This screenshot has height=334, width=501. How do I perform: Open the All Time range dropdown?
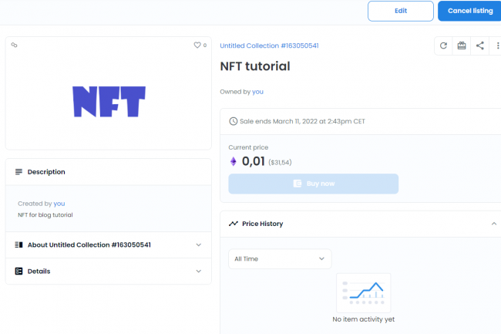pos(280,259)
